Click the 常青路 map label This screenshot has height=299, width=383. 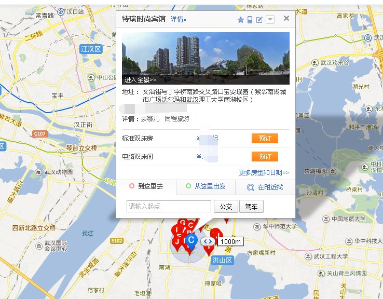pos(45,16)
